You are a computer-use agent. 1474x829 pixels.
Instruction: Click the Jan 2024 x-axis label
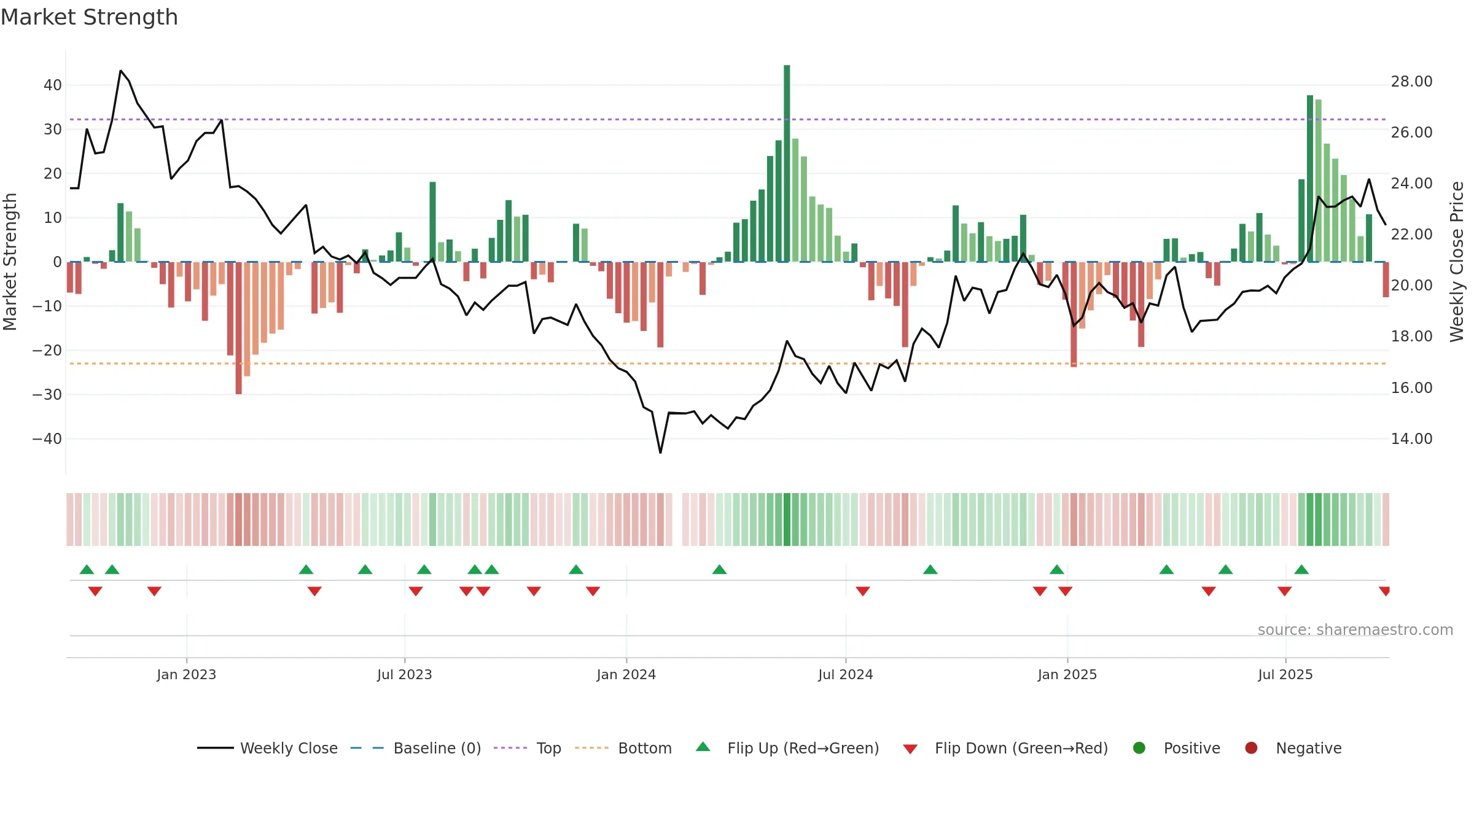coord(626,674)
